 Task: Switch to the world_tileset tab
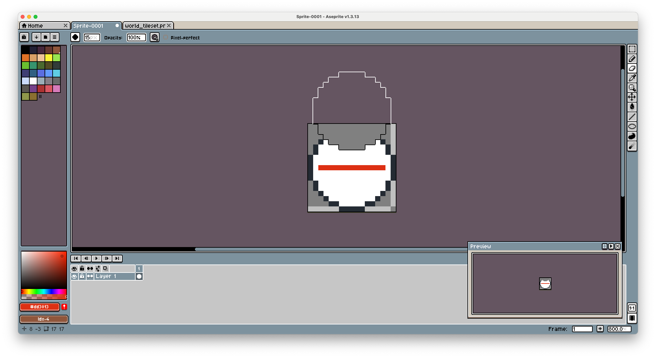pyautogui.click(x=145, y=25)
